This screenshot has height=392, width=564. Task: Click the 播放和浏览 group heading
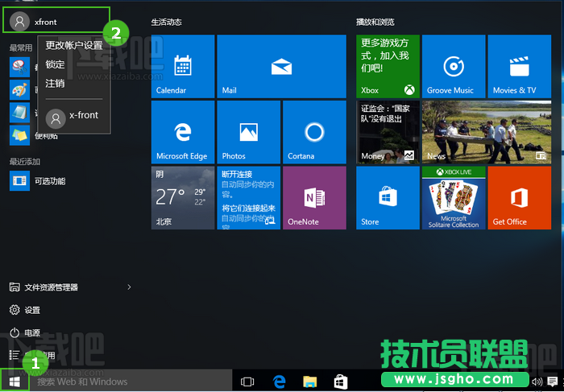coord(375,22)
